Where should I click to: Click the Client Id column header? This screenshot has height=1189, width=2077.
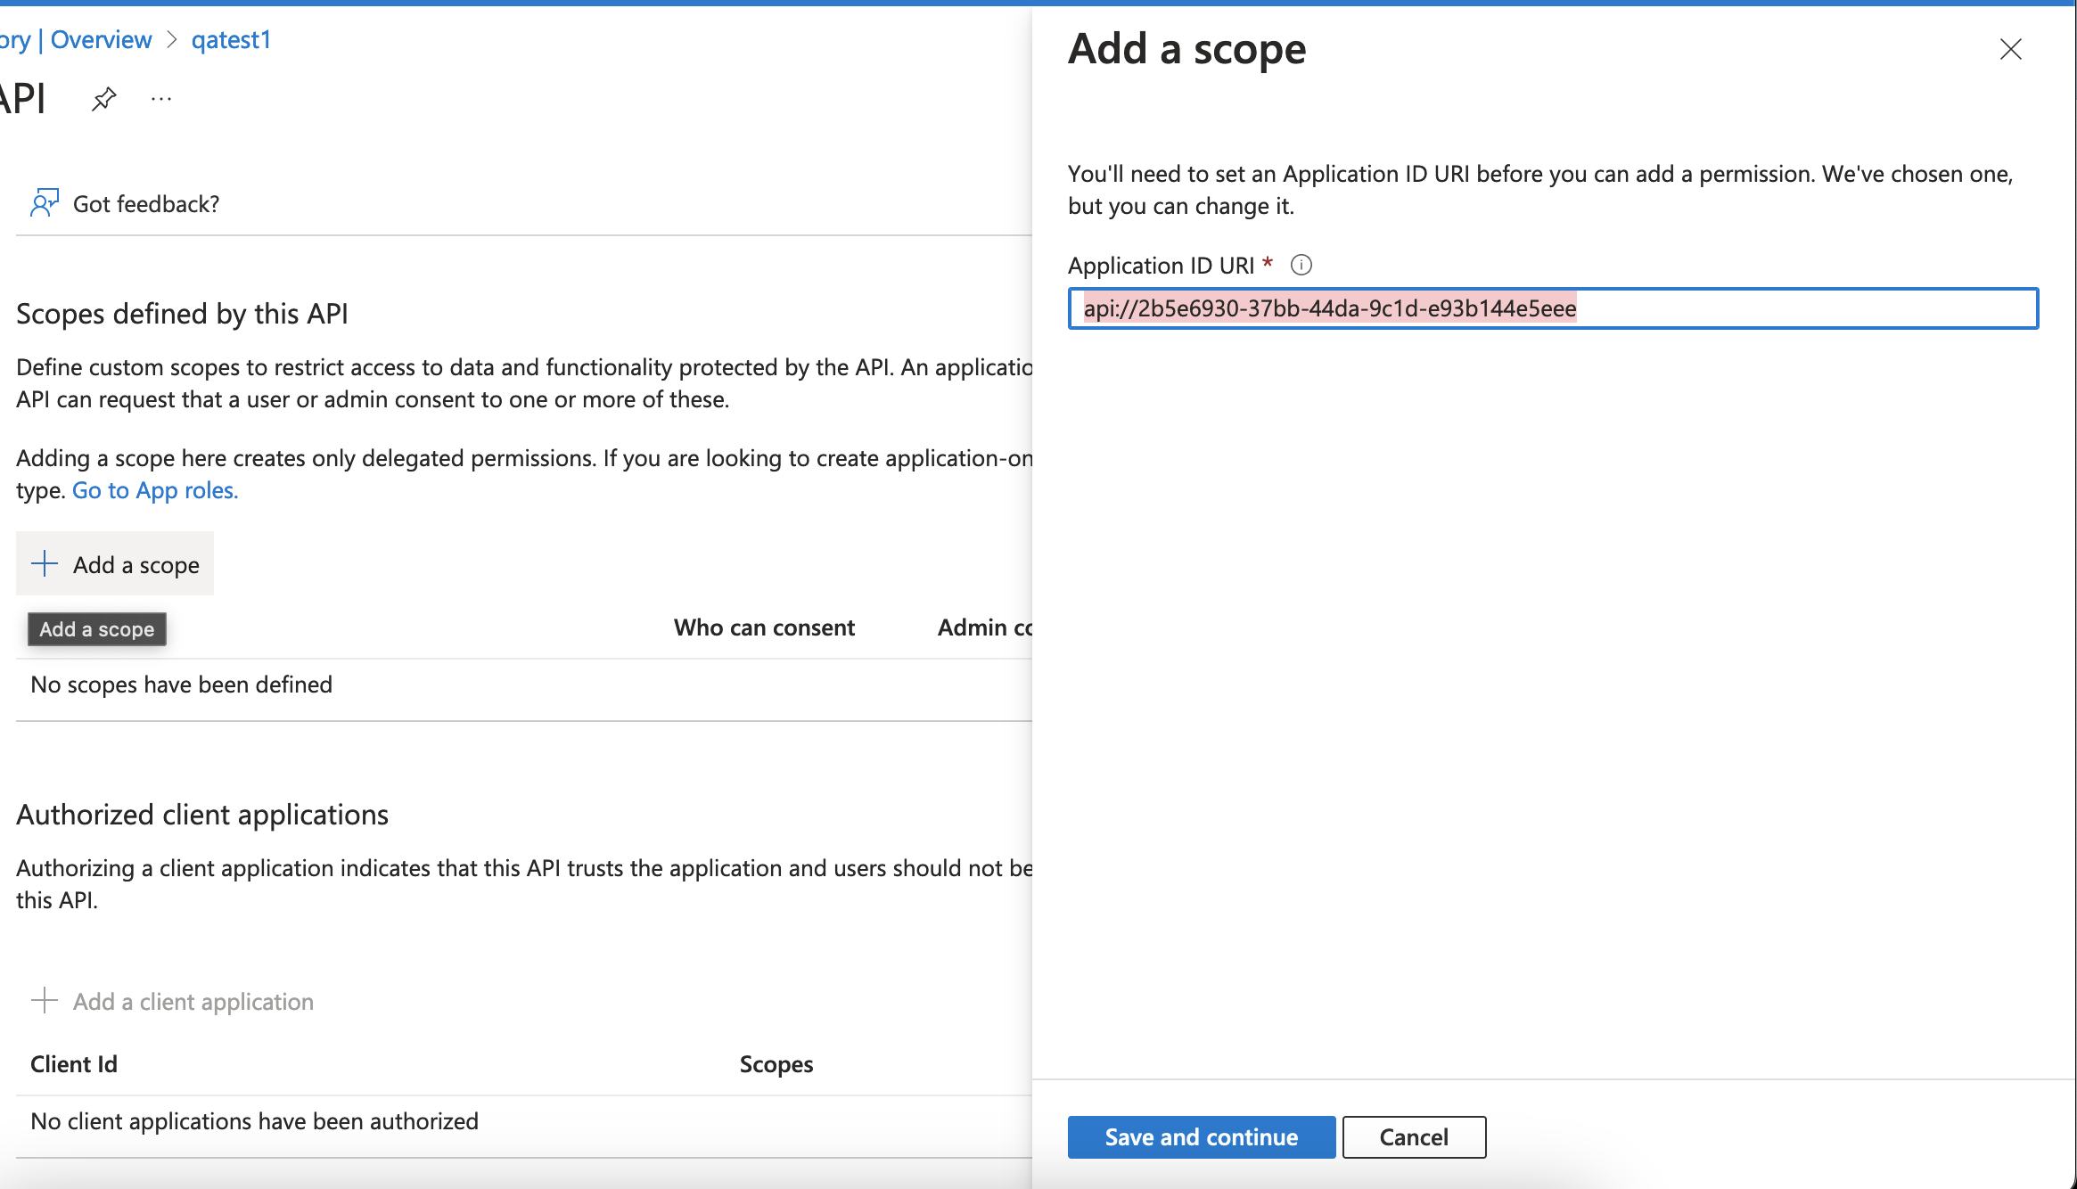tap(73, 1062)
